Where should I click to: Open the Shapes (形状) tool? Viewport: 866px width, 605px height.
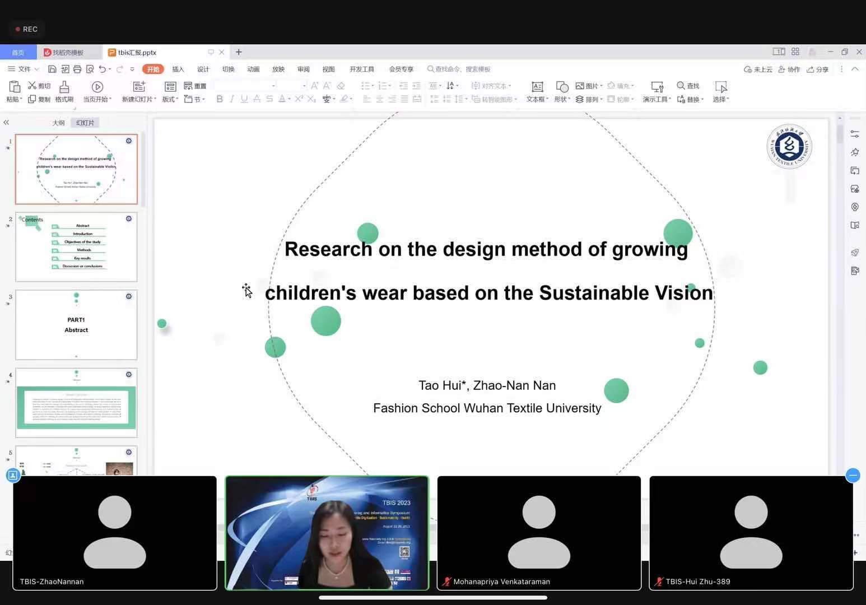(562, 87)
